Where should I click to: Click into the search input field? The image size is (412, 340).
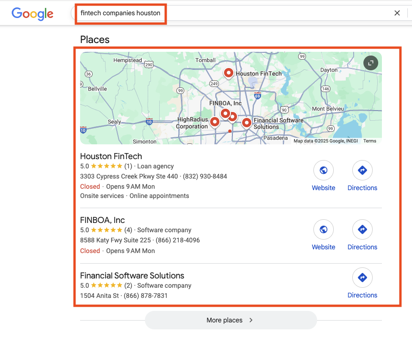231,13
